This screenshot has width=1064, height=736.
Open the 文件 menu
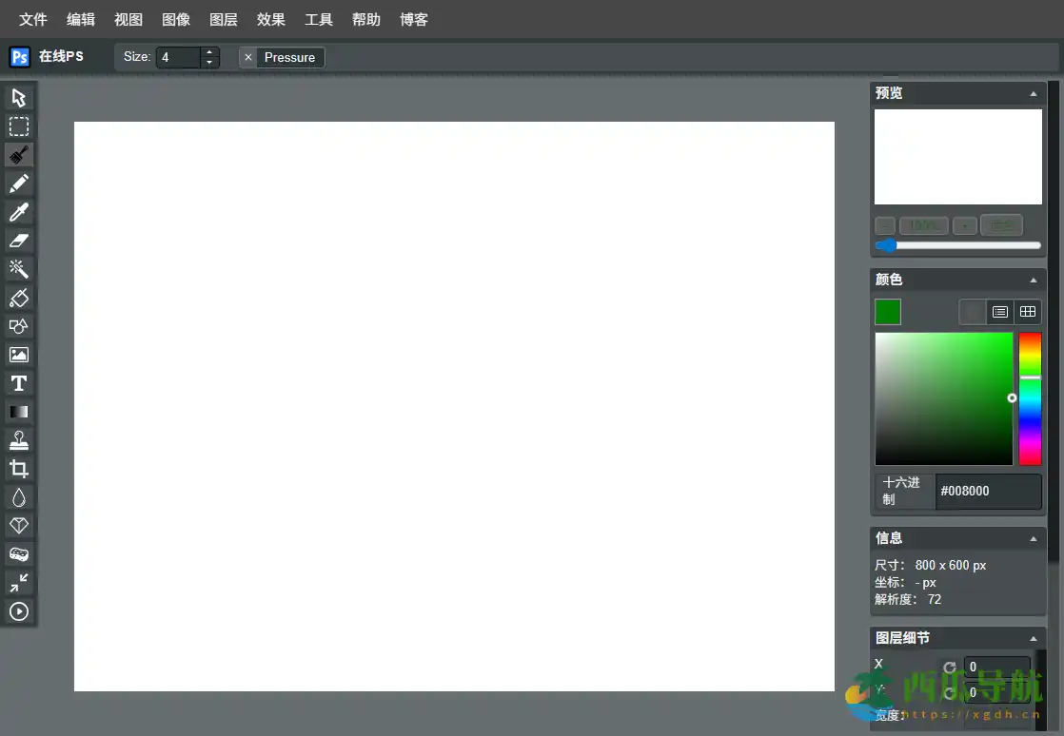(x=33, y=19)
